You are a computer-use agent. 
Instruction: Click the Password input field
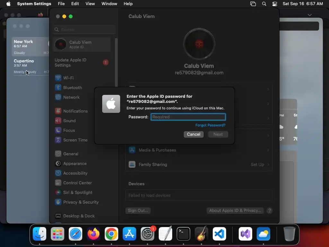(188, 117)
